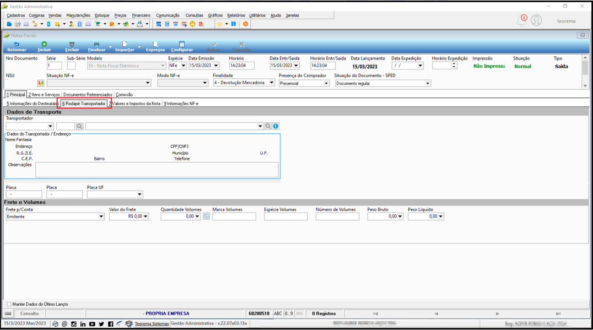This screenshot has height=330, width=593.
Task: Open the Espécie dropdown showing NFe
Action: [x=184, y=66]
